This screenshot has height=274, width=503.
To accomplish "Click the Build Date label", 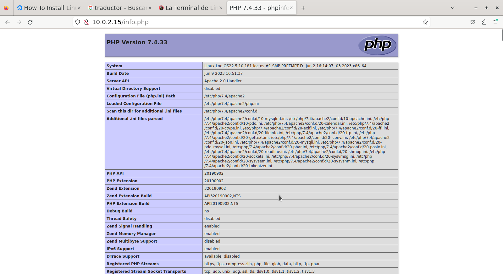I will 118,74.
